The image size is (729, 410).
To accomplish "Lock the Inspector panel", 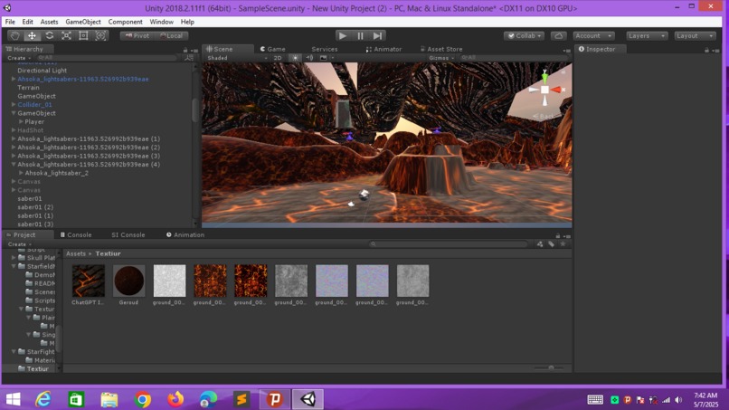I will tap(706, 50).
